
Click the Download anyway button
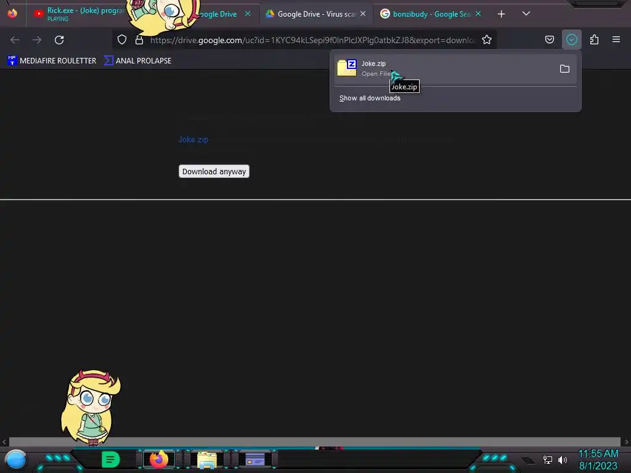(214, 171)
